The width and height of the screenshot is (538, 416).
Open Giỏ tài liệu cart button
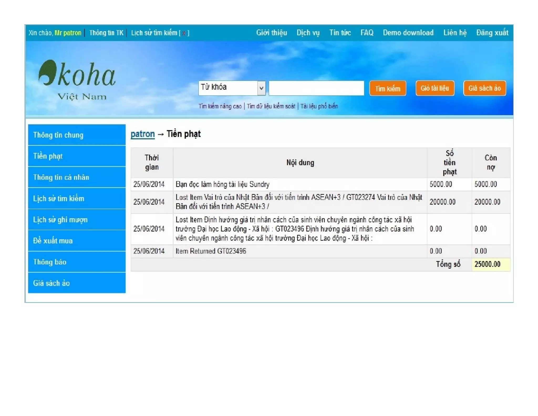click(434, 88)
